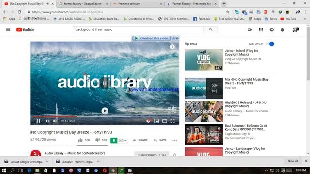
Task: Open the Maps bookmark
Action: 255,19
